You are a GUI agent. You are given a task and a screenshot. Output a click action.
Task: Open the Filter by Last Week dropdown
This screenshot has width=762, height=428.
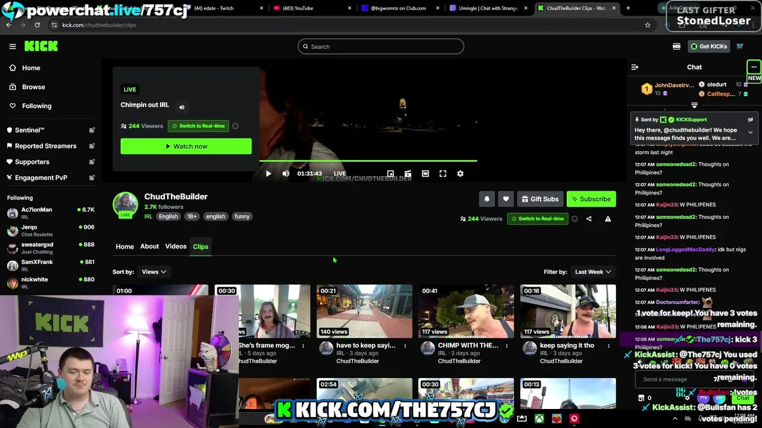click(x=593, y=272)
